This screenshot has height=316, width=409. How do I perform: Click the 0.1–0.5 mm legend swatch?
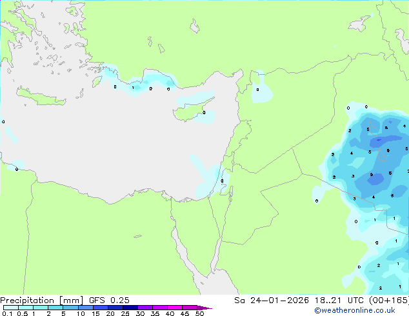(x=11, y=308)
